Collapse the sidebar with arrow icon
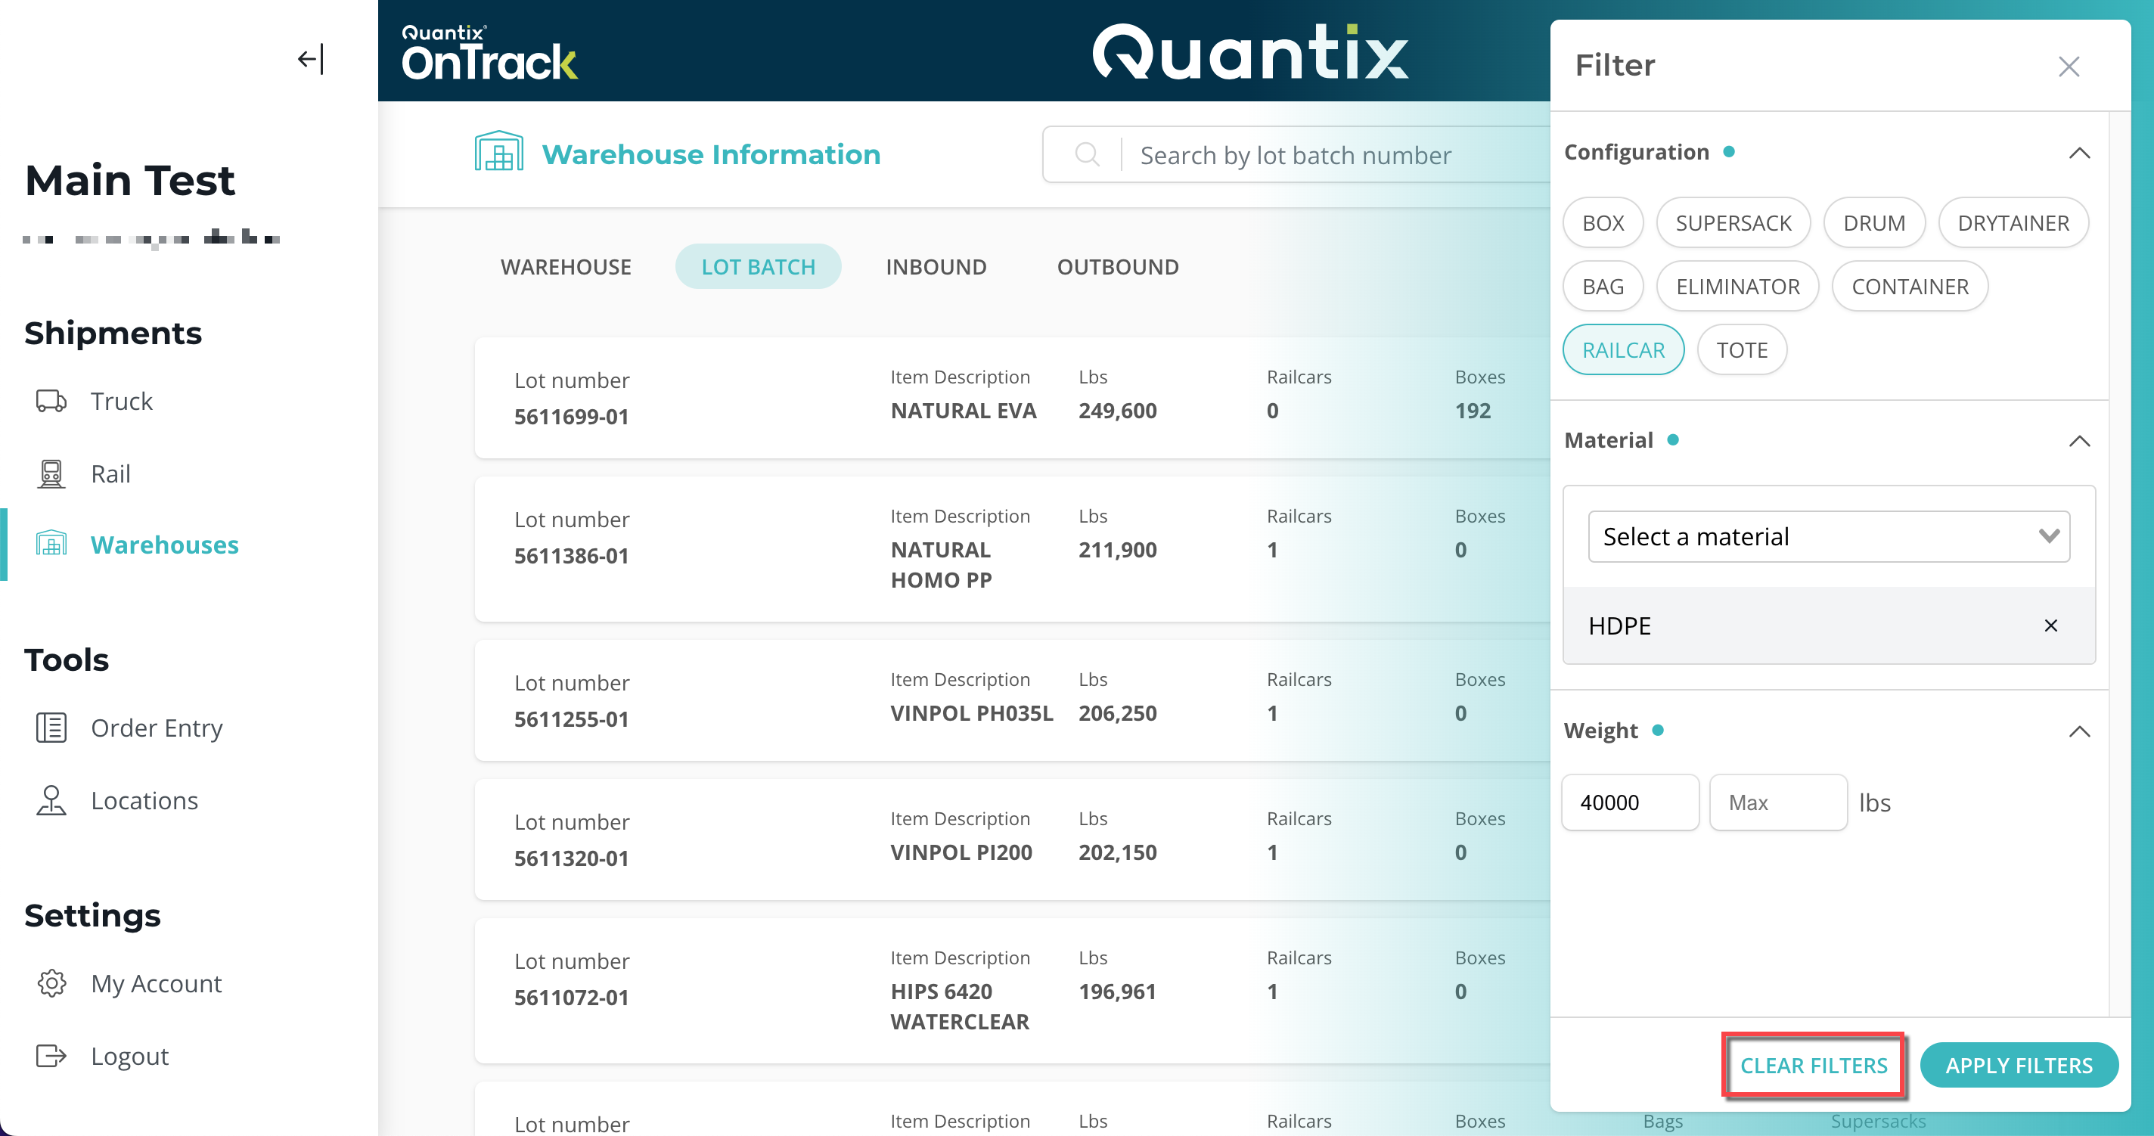 coord(310,59)
